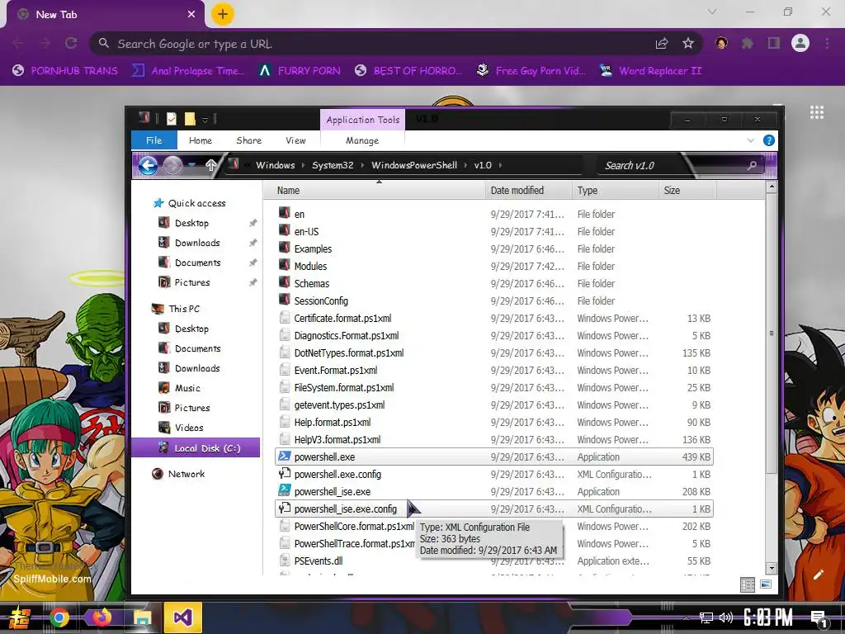The height and width of the screenshot is (634, 845).
Task: Select the Application Tools contextual tab
Action: tap(363, 120)
